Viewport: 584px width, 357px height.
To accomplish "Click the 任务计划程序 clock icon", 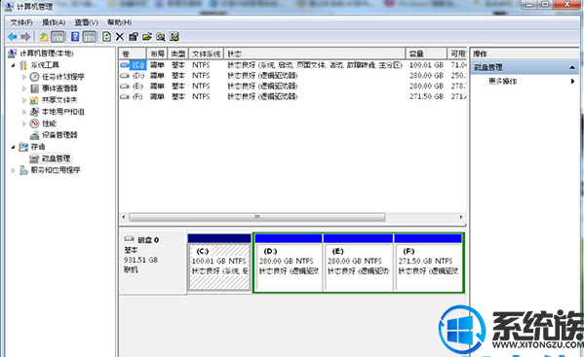I will point(35,77).
